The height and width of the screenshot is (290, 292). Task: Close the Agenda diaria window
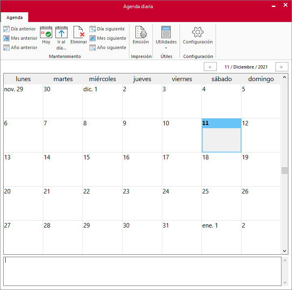pos(286,5)
